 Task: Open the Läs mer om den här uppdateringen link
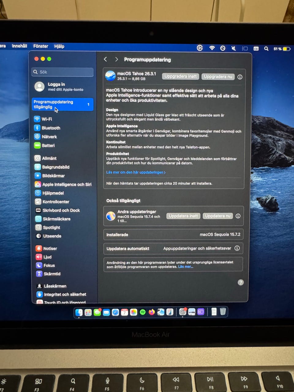click(x=136, y=172)
